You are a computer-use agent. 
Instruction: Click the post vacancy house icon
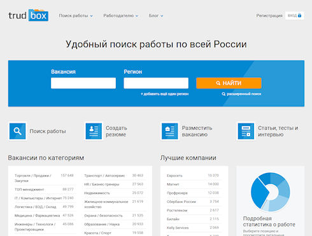[169, 131]
